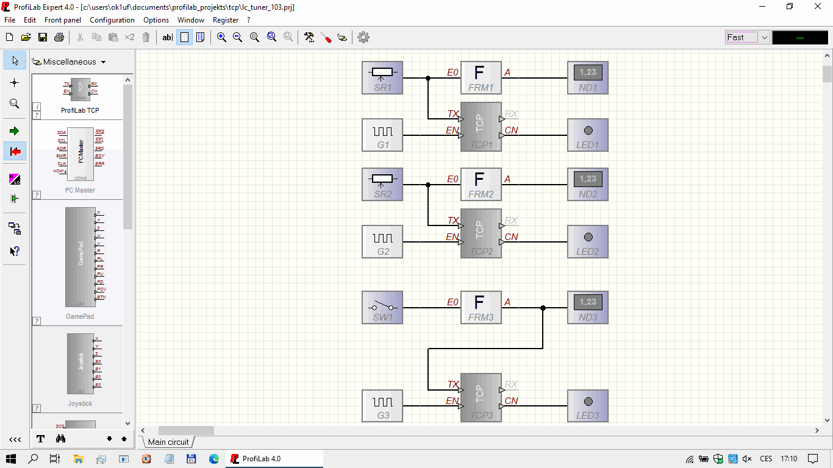
Task: Expand the Miscellaneous component library dropdown
Action: 103,62
